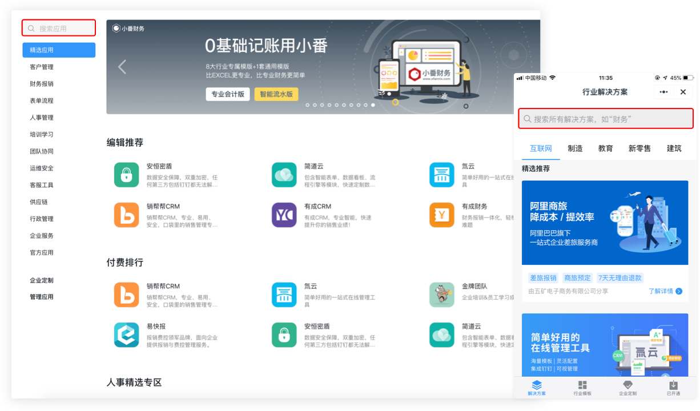Viewport: 700px width, 411px height.
Task: Open the 销帮帮CRM icon under 编辑推荐
Action: [126, 215]
